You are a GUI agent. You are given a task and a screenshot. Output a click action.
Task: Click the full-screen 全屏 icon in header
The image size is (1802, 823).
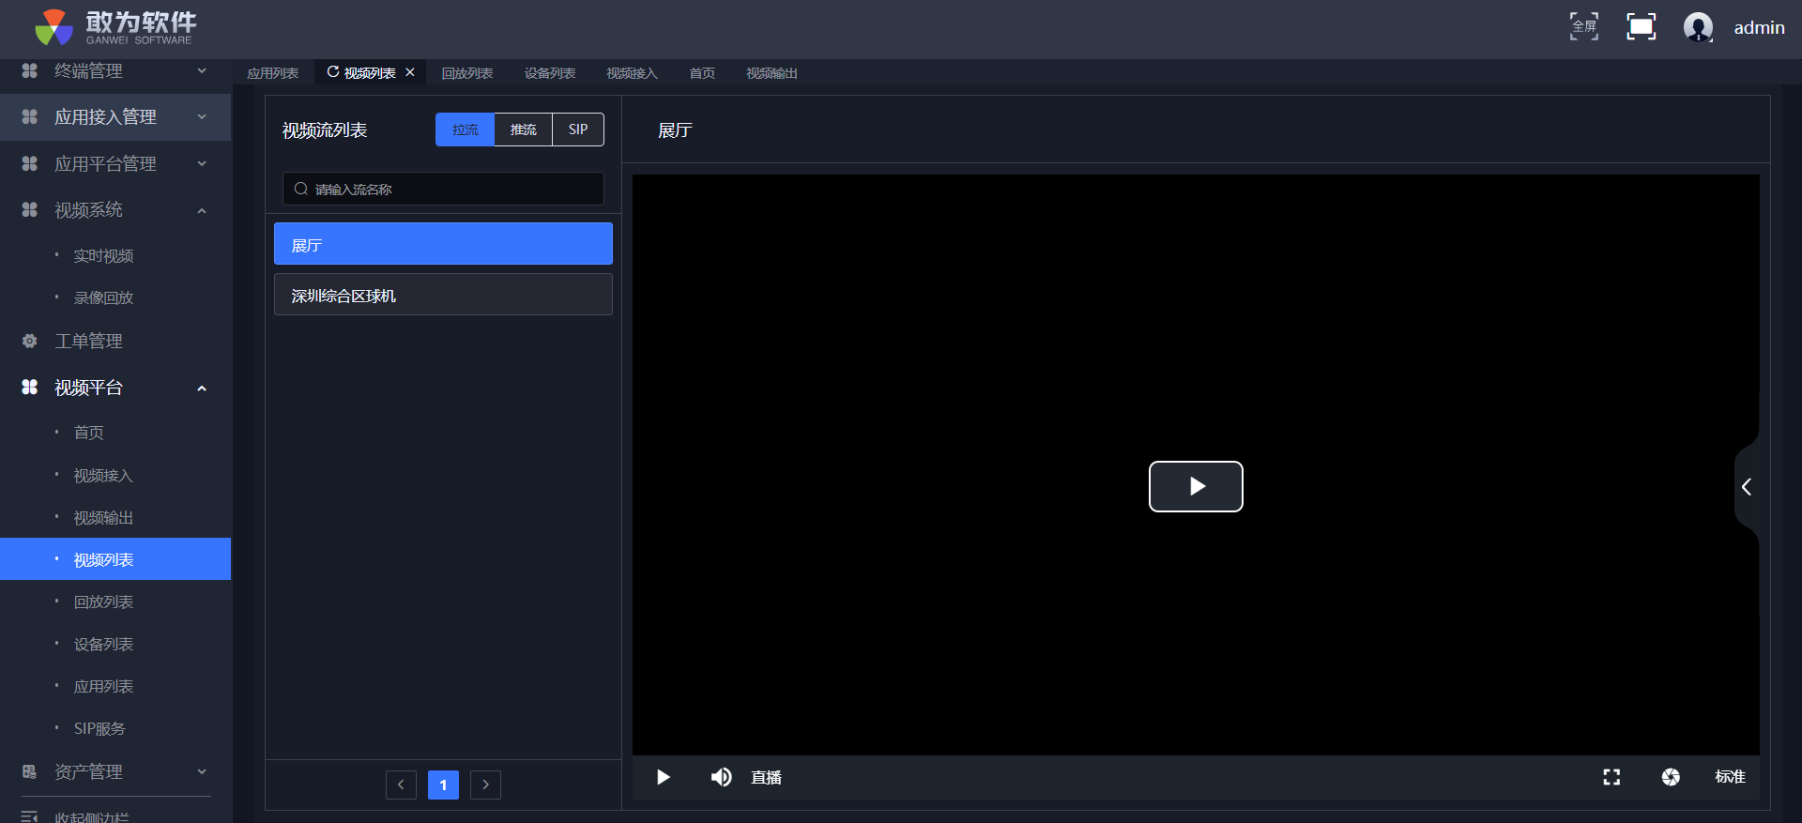[x=1584, y=26]
